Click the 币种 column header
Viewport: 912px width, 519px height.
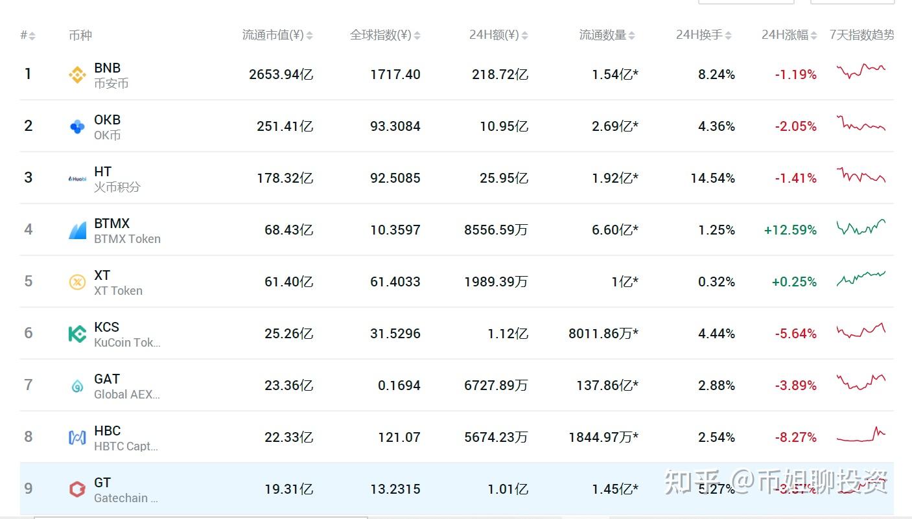coord(80,35)
